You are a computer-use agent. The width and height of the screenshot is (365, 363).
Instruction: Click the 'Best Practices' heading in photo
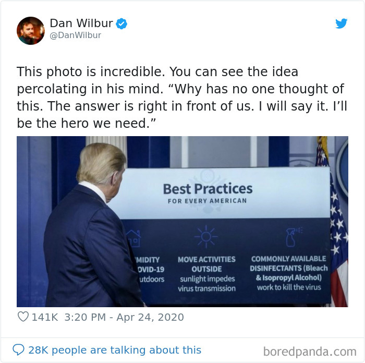coord(208,189)
